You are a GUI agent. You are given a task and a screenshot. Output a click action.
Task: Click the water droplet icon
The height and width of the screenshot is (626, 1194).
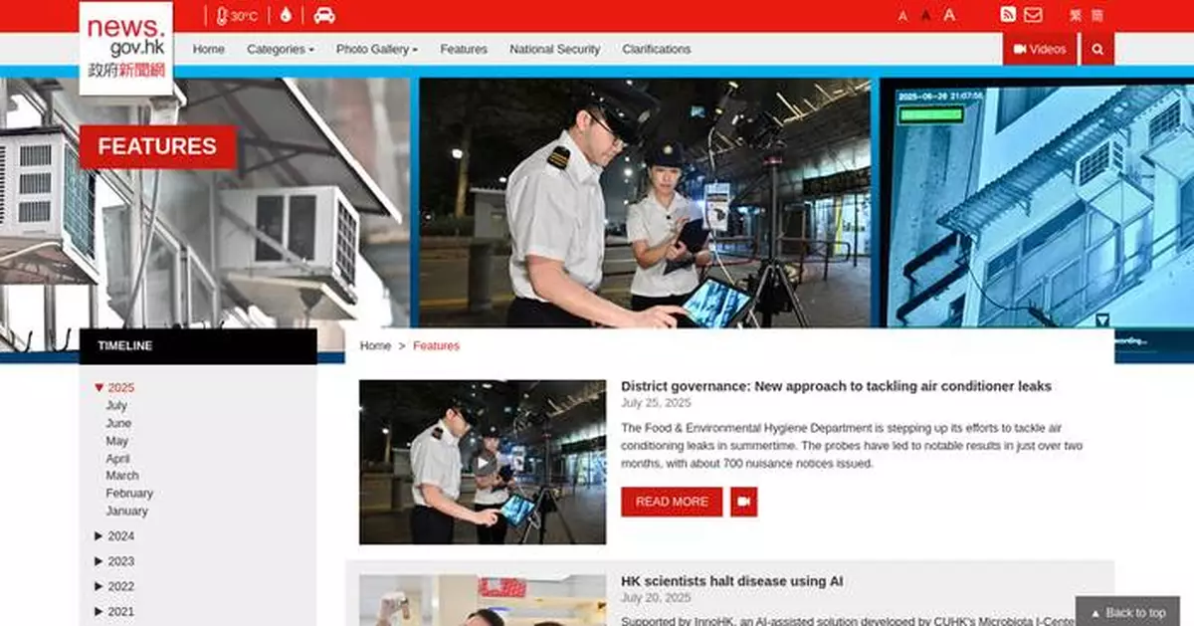(286, 16)
